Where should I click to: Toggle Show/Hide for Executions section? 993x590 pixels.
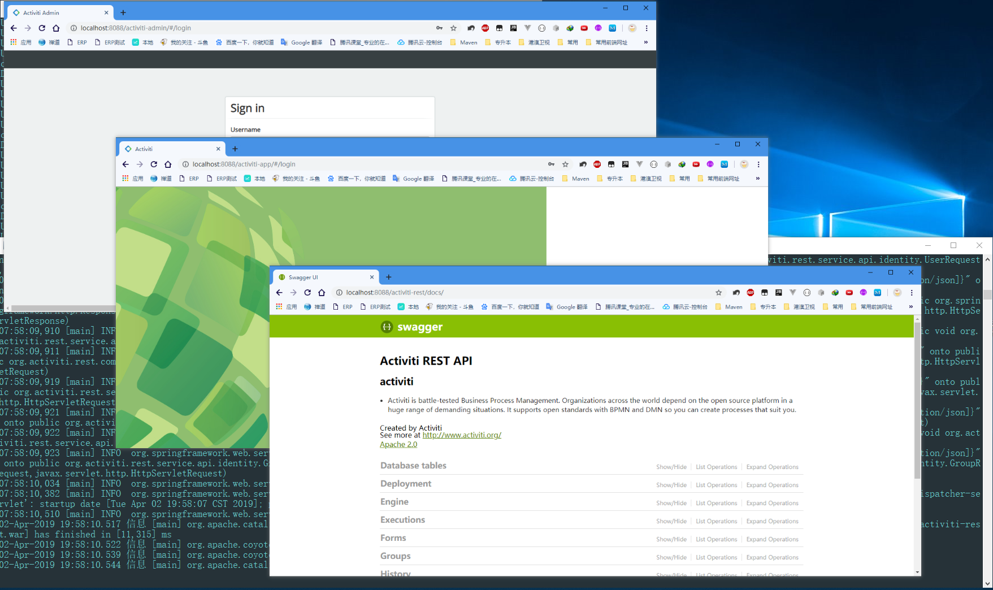point(671,521)
